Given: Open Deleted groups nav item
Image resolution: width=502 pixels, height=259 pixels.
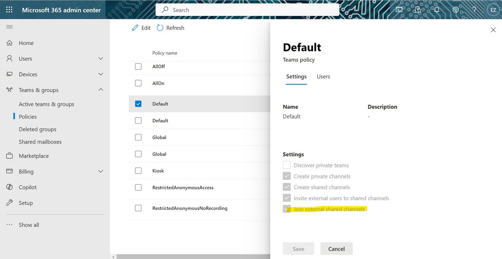Looking at the screenshot, I should [38, 129].
